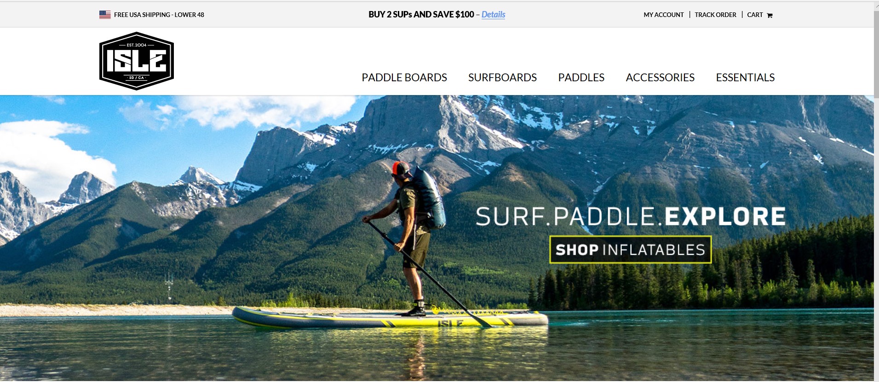Open the Track Order link
This screenshot has width=879, height=382.
pos(715,15)
